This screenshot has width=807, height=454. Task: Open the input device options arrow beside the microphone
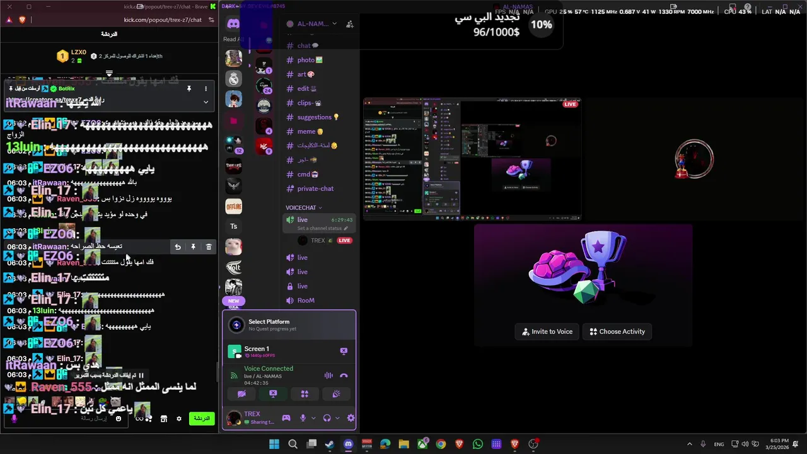coord(313,417)
